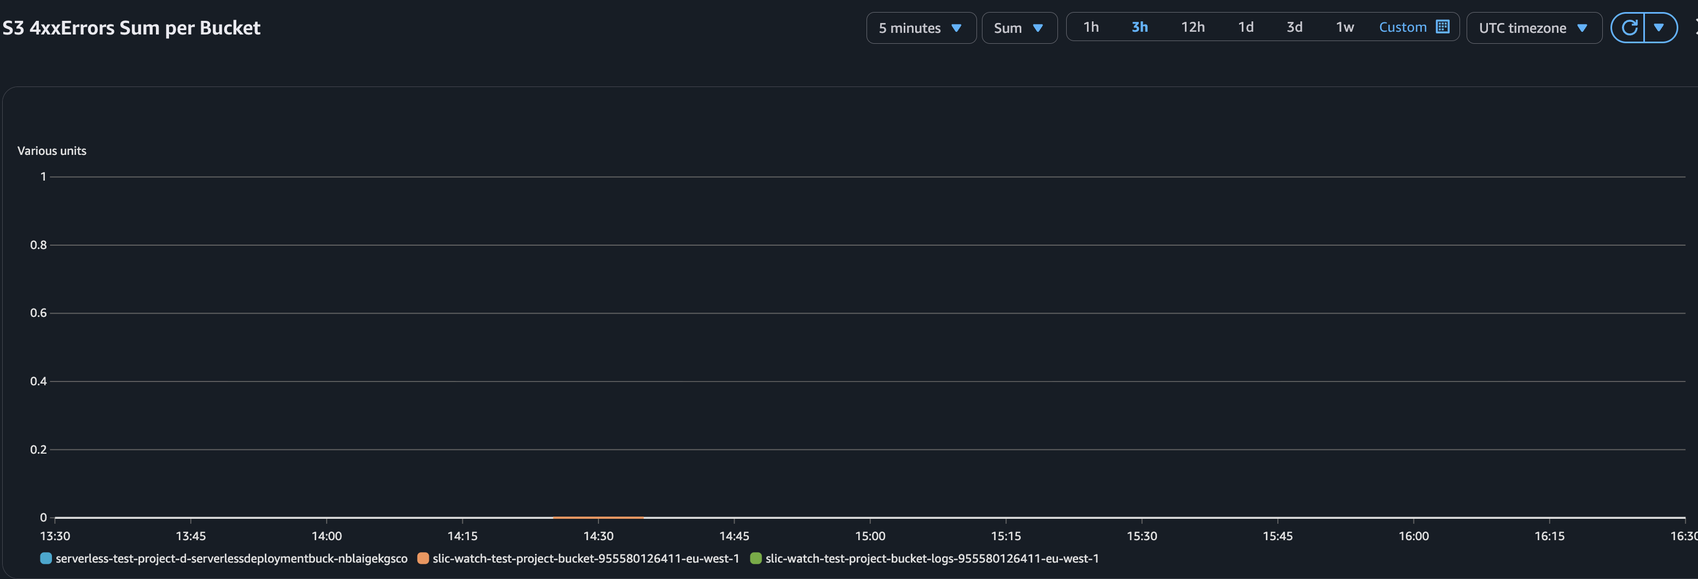Click the orange slic-watch-test-project-bucket legend swatch
The image size is (1698, 579).
(423, 559)
